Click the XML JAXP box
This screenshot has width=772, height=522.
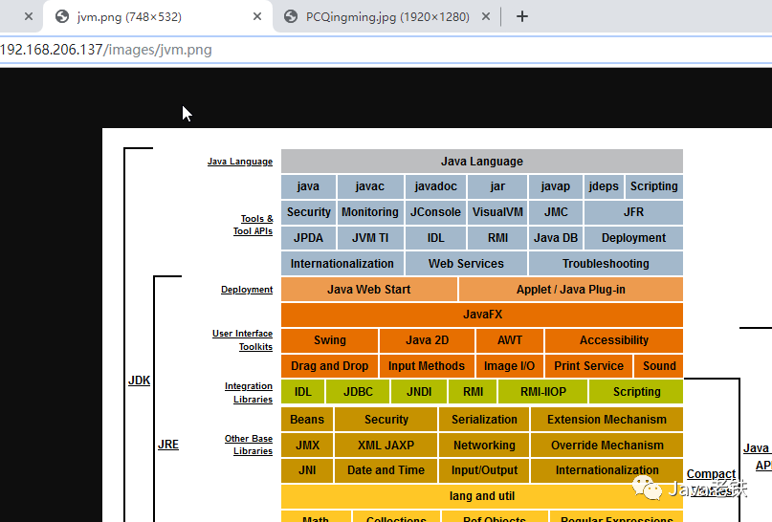tap(386, 446)
